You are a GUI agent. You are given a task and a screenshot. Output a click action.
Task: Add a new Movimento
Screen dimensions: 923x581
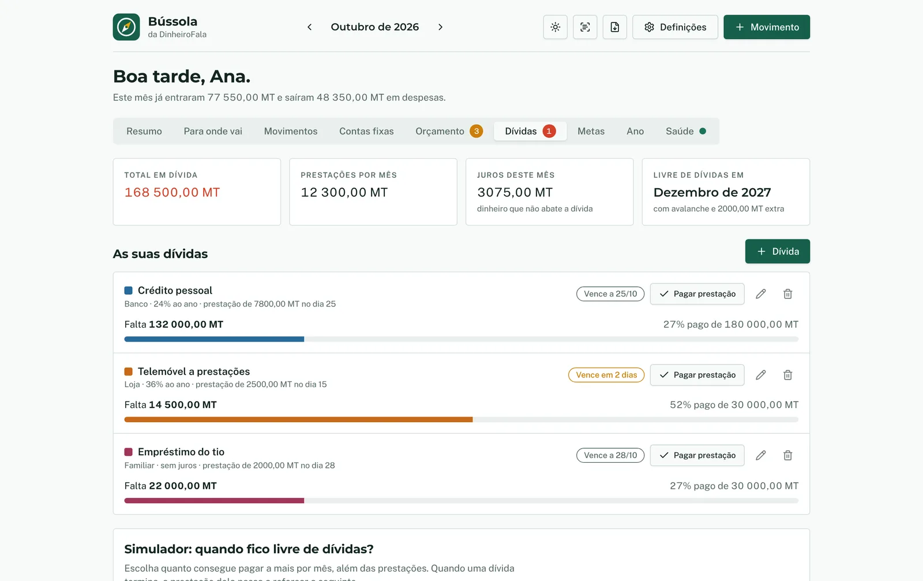click(x=767, y=27)
